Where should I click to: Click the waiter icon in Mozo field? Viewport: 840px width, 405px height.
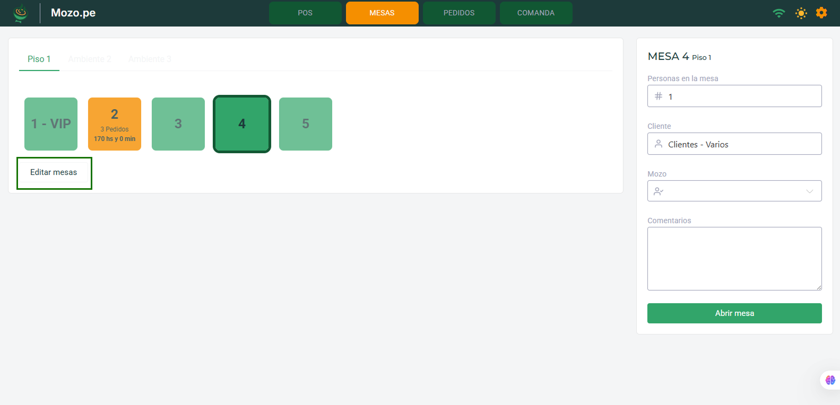[x=659, y=191]
